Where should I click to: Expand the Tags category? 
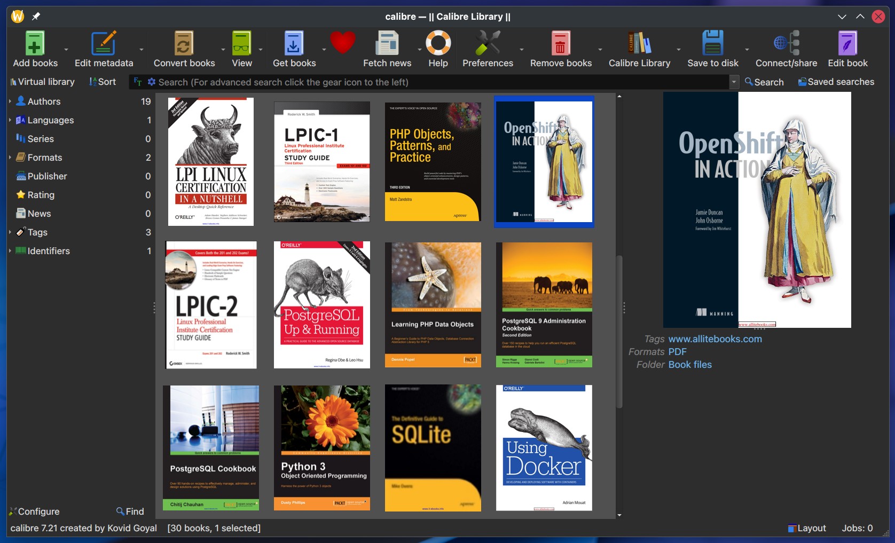pos(10,232)
